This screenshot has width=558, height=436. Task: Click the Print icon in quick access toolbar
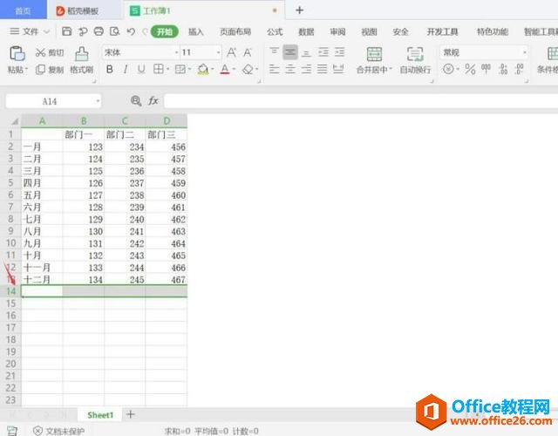99,31
